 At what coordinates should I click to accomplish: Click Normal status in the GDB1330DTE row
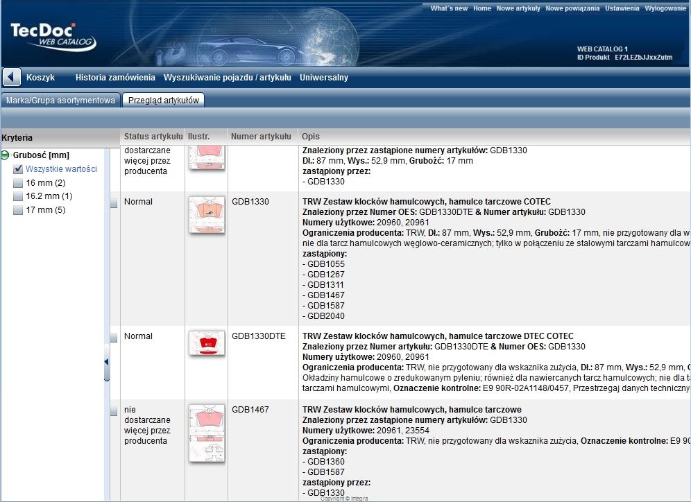[138, 336]
